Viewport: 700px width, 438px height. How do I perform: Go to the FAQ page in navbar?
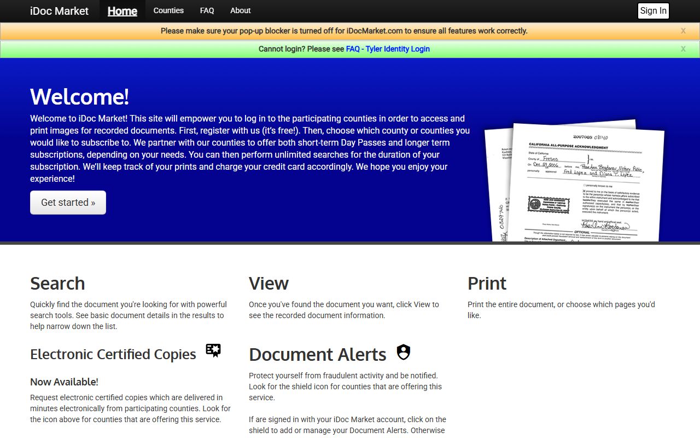(207, 10)
